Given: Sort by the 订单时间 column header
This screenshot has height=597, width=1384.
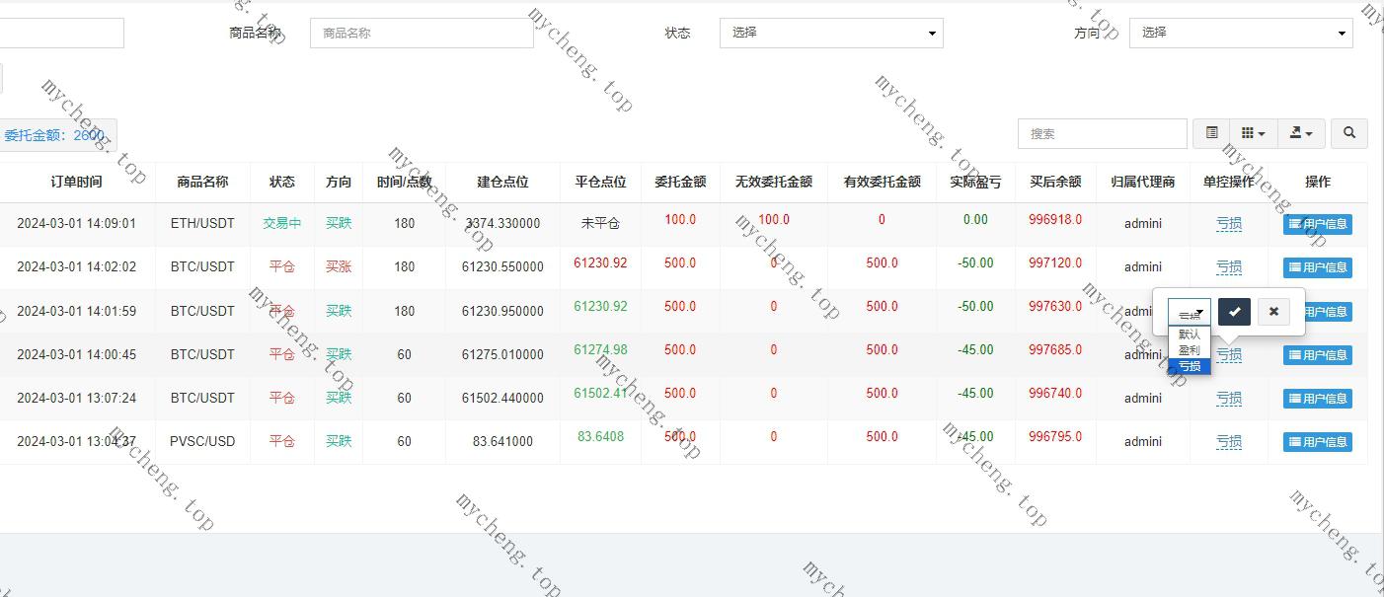Looking at the screenshot, I should click(x=76, y=182).
